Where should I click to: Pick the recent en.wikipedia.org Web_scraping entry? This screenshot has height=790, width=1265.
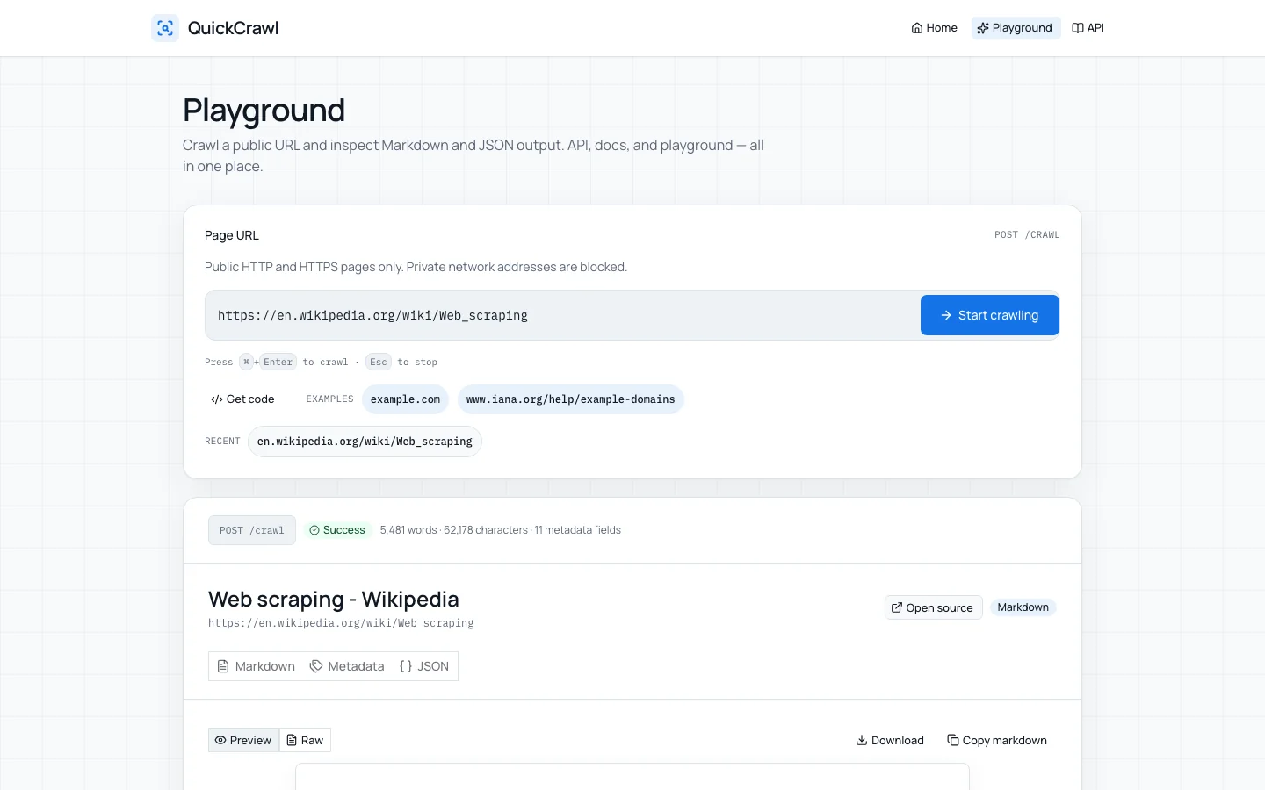pos(365,442)
